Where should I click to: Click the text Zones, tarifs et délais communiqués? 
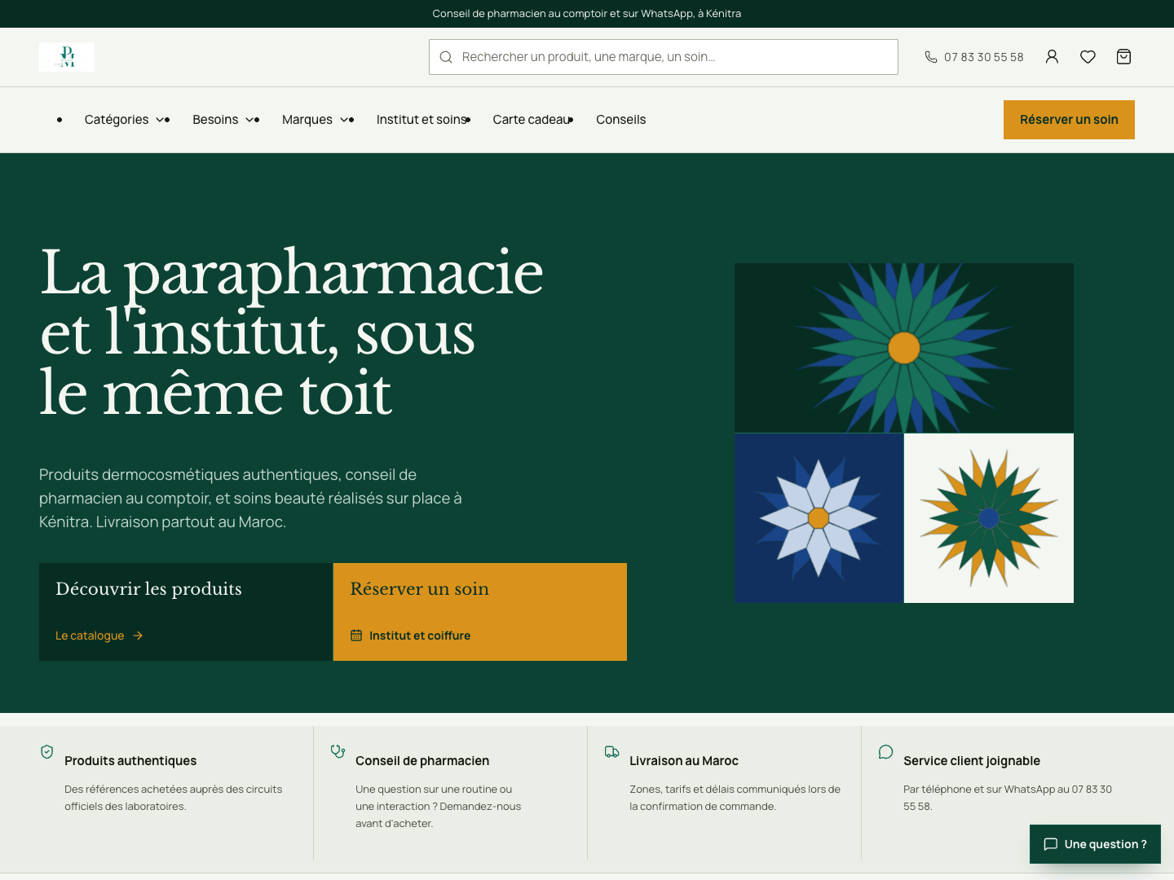735,798
